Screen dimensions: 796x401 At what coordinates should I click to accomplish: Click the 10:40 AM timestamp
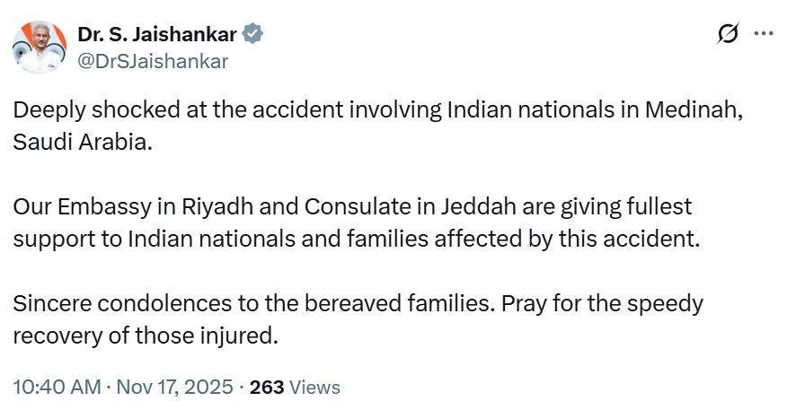(x=57, y=387)
